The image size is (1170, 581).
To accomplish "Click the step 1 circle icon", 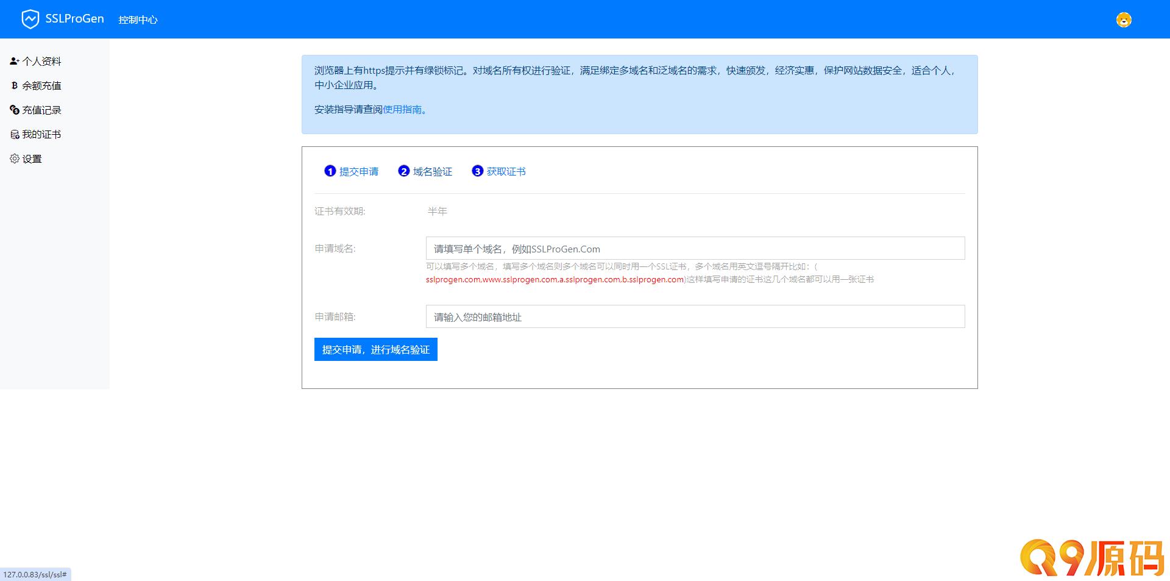I will pyautogui.click(x=330, y=171).
